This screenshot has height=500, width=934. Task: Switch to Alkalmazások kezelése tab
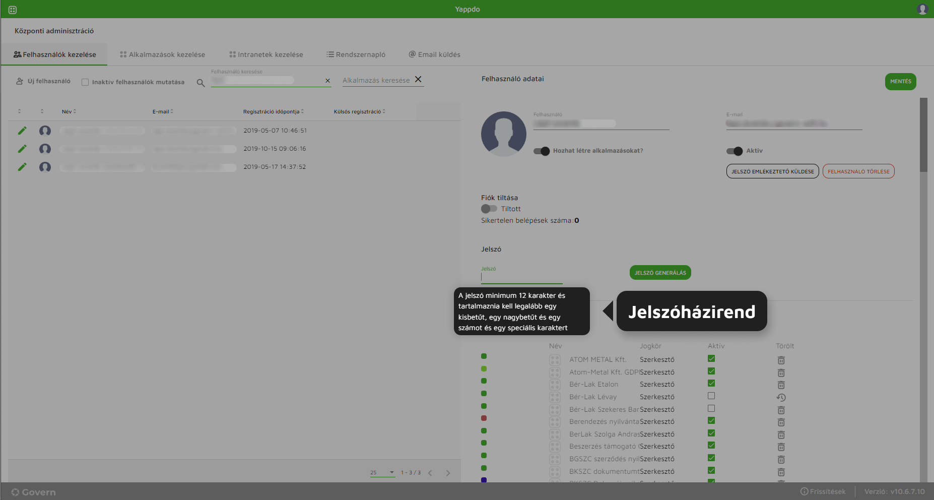click(x=162, y=54)
